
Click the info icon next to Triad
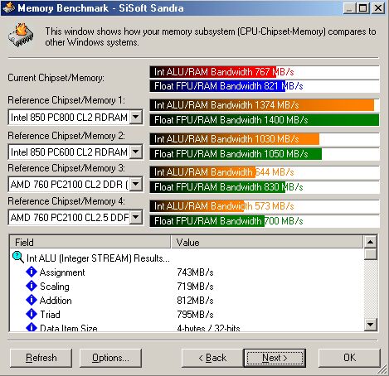32,314
